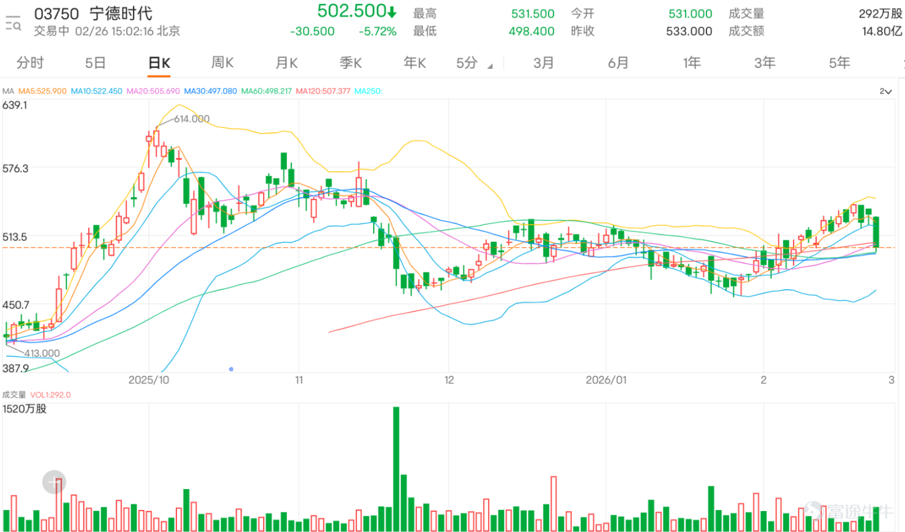Set the chart range to 1年

click(x=692, y=63)
